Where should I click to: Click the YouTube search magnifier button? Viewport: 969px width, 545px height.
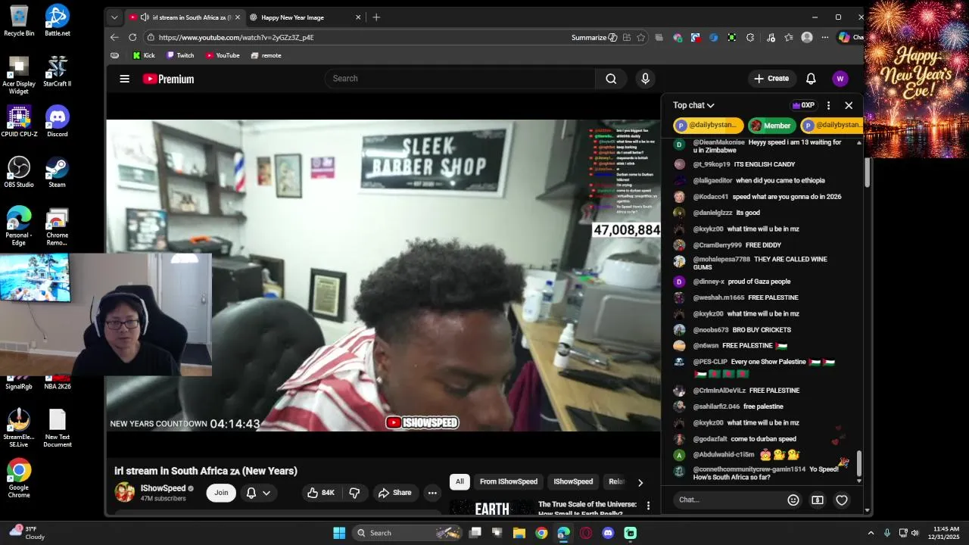[611, 79]
